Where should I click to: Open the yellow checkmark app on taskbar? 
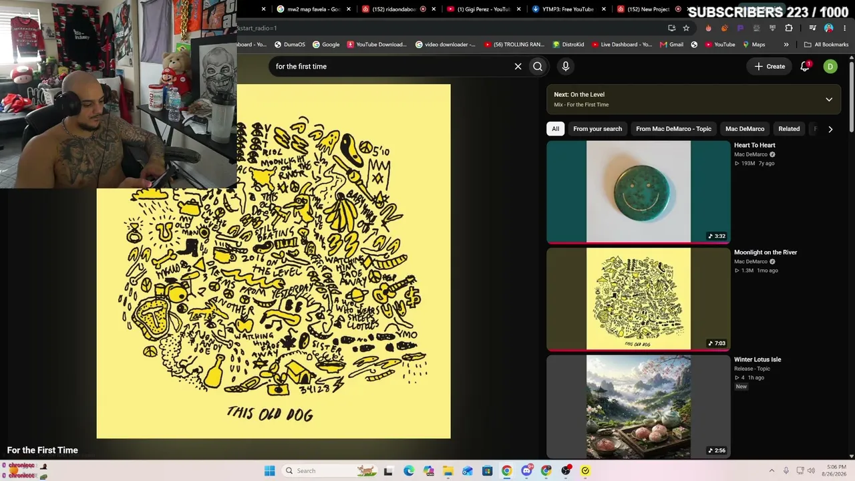point(585,471)
